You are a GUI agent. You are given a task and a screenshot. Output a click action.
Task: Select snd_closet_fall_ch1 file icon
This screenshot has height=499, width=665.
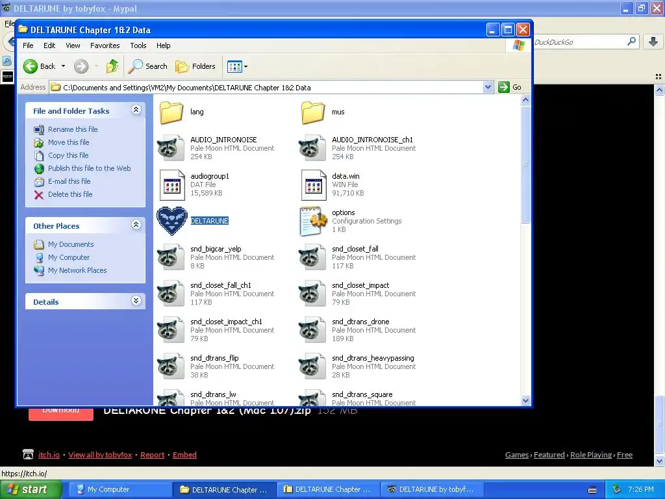coord(171,293)
